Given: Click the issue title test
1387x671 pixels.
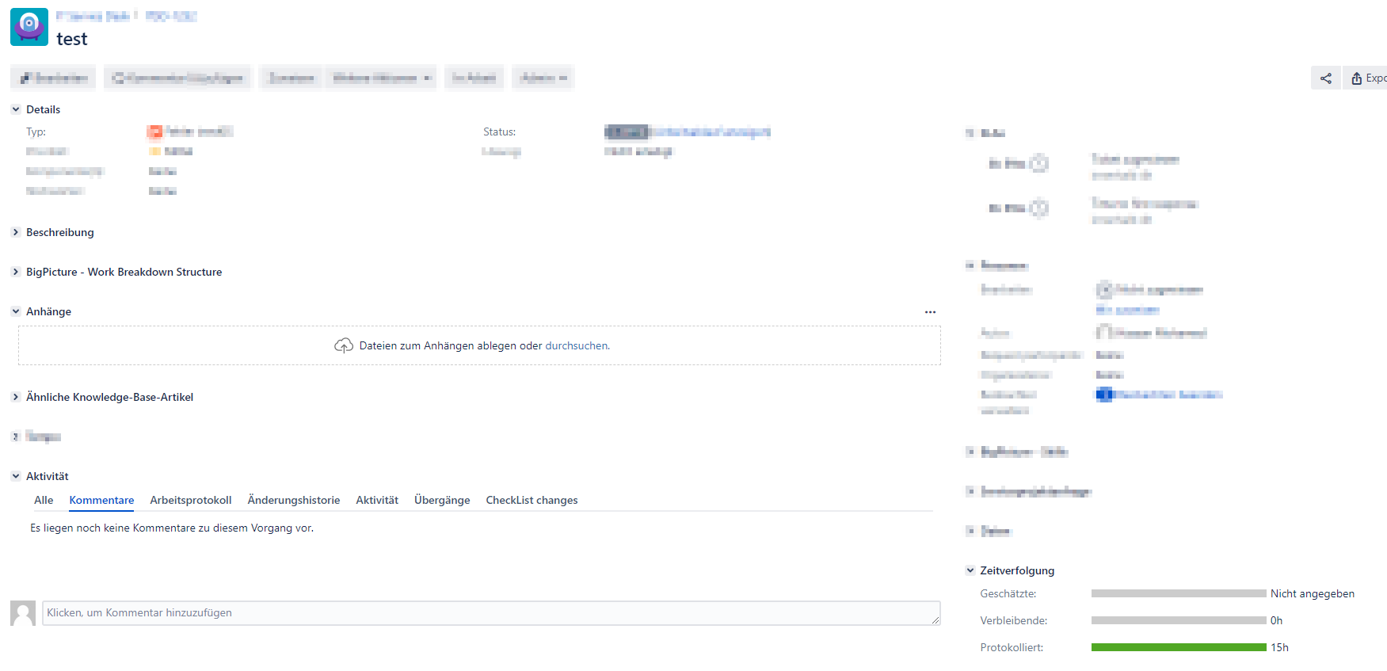Looking at the screenshot, I should point(72,39).
